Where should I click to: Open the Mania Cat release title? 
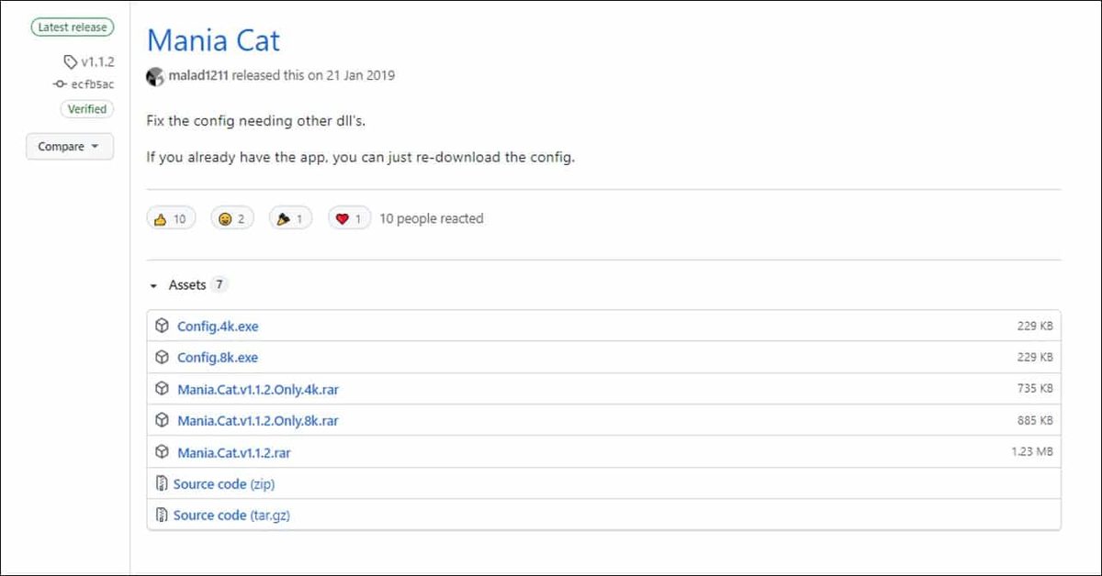(x=214, y=40)
